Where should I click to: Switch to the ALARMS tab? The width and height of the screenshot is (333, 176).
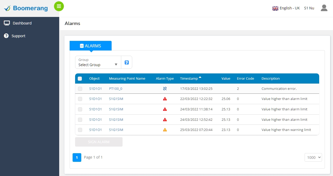pos(90,46)
